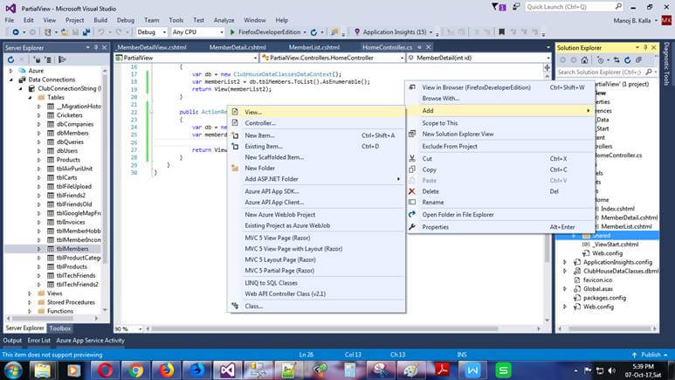Open the Analyze menu
The image size is (675, 380).
[224, 20]
